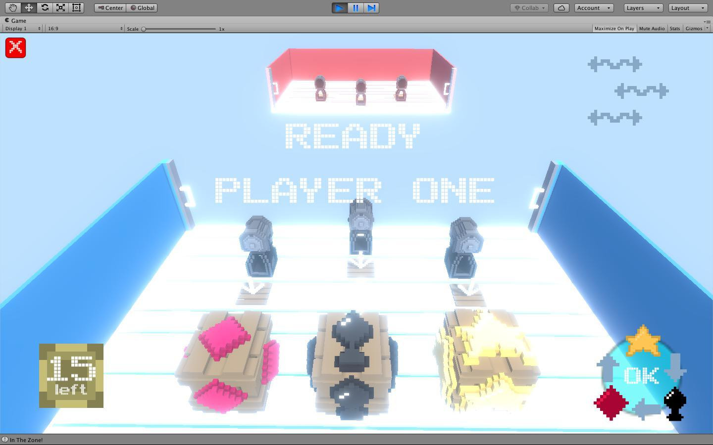The height and width of the screenshot is (445, 713).
Task: Select the Rotate tool
Action: pos(45,8)
